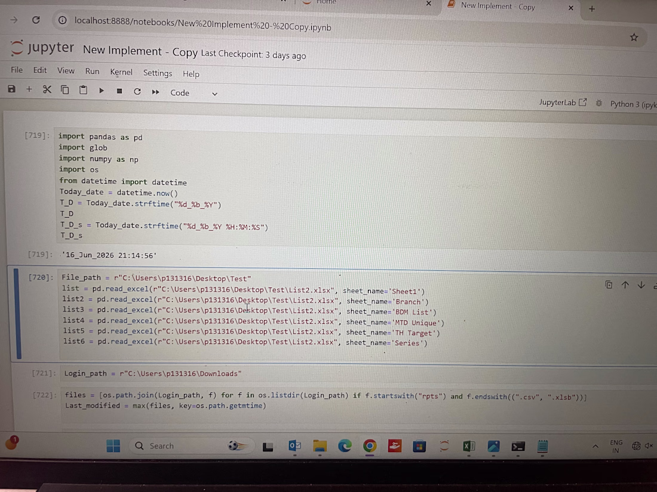Open the View menu
The image size is (657, 492).
tap(66, 71)
